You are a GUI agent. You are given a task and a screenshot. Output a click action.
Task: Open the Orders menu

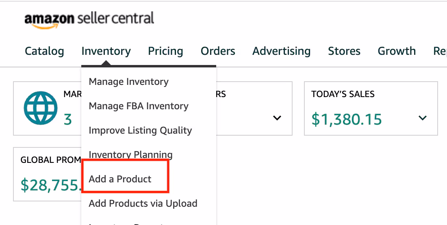[218, 51]
